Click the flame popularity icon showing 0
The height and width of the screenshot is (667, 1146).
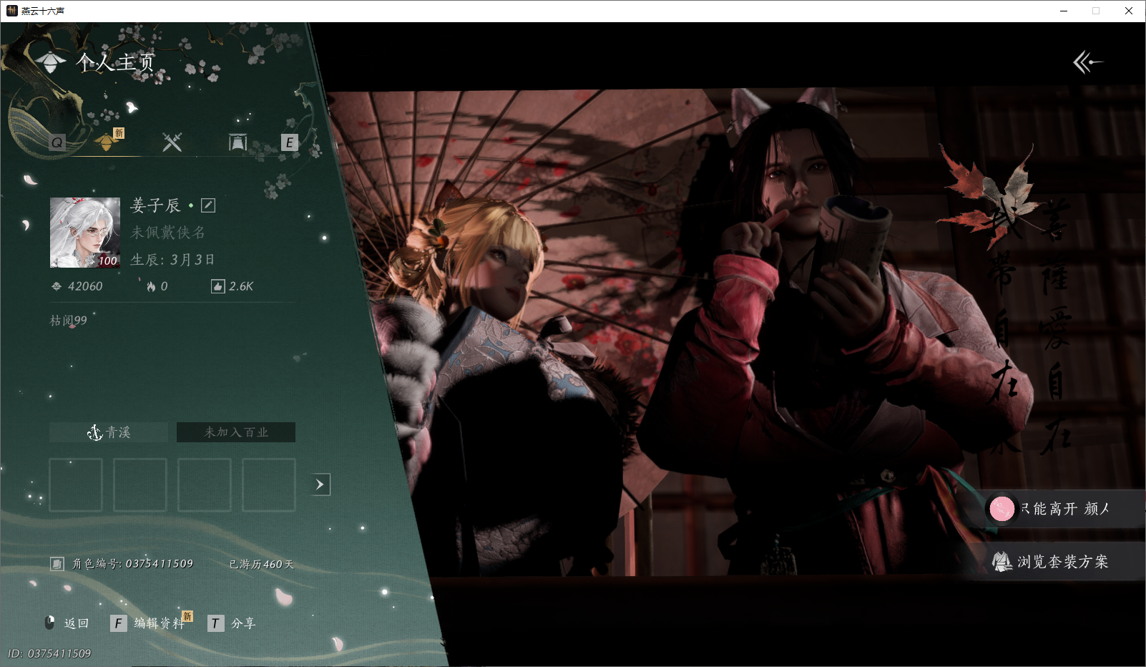pyautogui.click(x=151, y=287)
